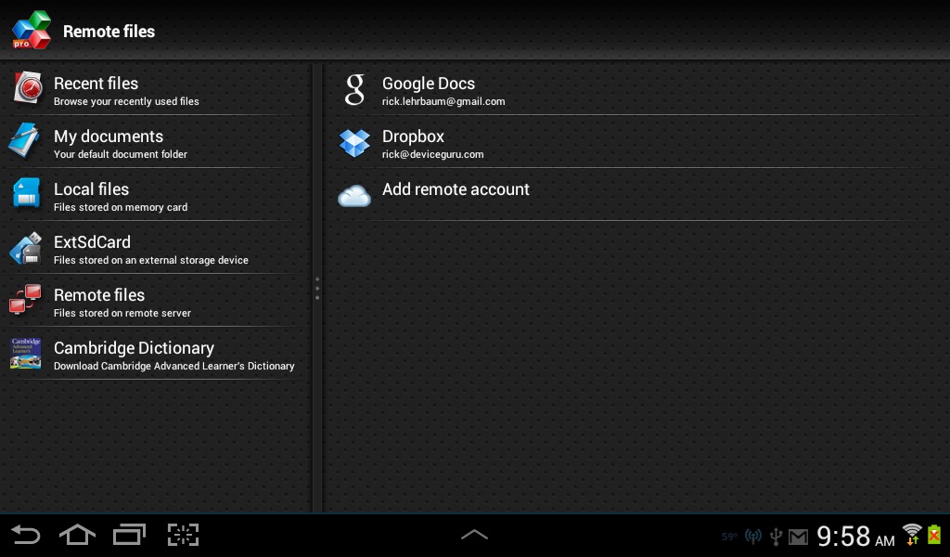Open 'ExtSdCard' menu entry
950x557 pixels.
(x=156, y=247)
